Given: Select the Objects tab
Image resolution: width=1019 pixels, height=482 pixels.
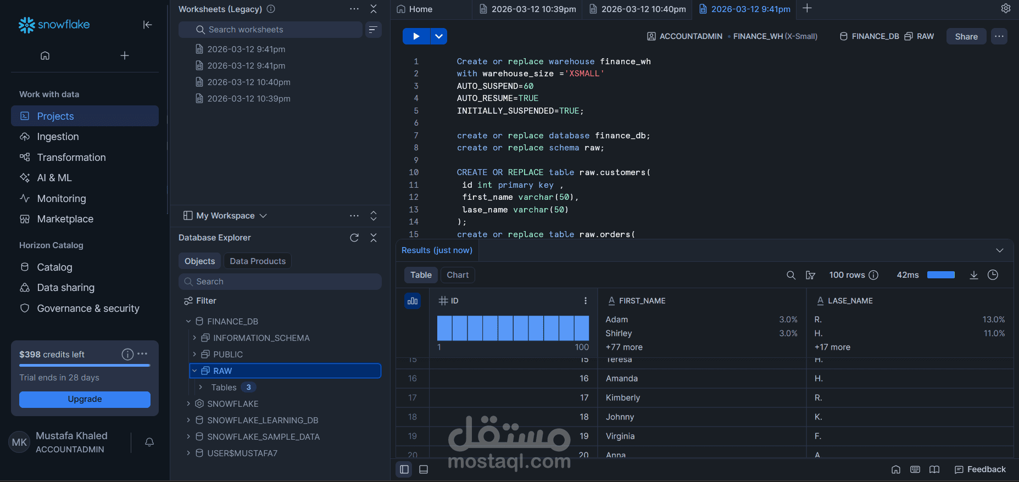Looking at the screenshot, I should [199, 261].
